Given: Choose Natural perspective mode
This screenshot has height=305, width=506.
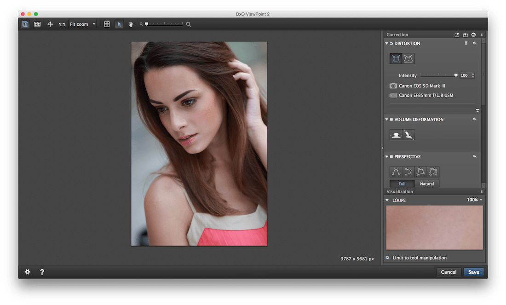Looking at the screenshot, I should point(426,184).
